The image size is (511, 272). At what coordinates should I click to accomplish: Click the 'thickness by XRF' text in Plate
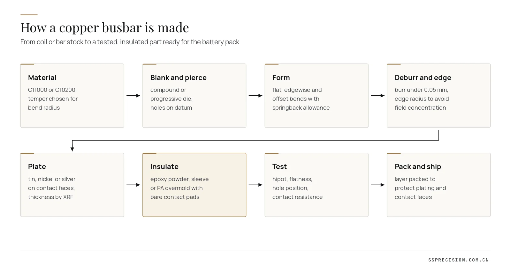click(50, 197)
